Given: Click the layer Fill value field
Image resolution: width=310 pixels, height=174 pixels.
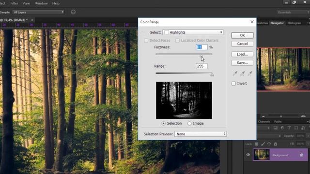Looking at the screenshot, I should coord(301,144).
